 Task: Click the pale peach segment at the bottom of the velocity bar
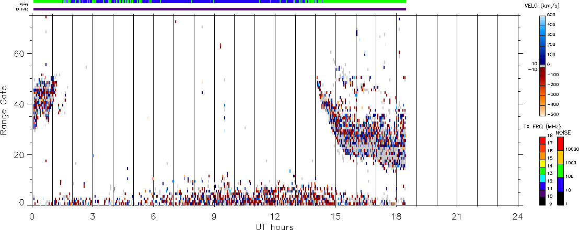coord(543,111)
